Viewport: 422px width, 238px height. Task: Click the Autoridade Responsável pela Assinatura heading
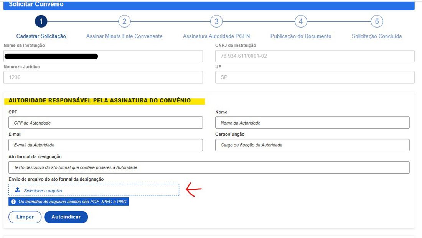pos(100,100)
